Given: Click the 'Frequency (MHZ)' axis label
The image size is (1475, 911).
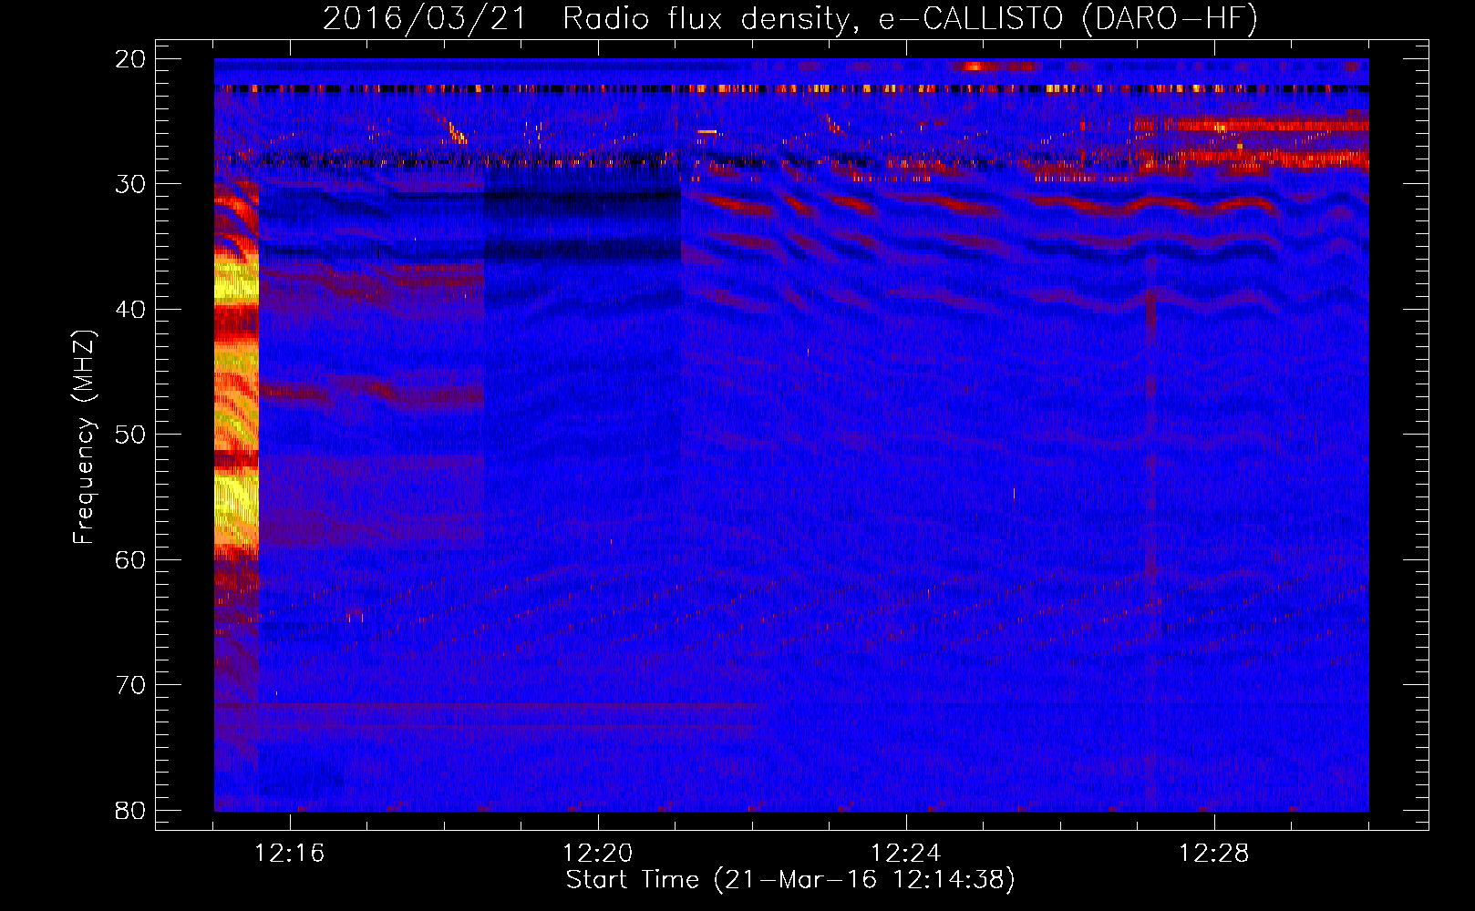Looking at the screenshot, I should point(83,437).
